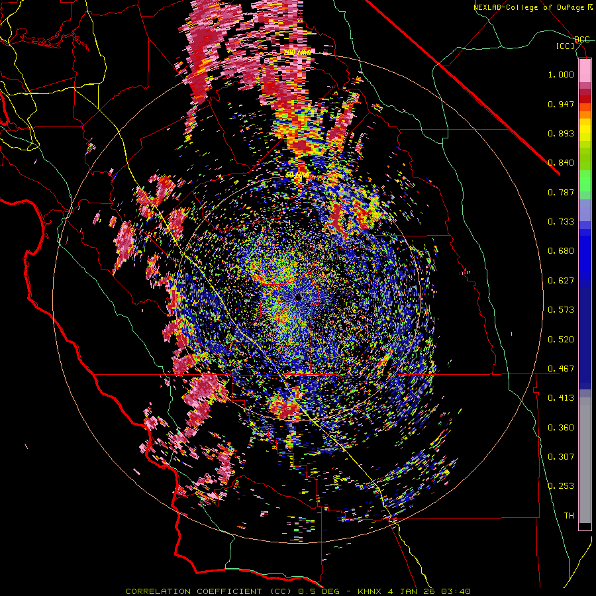The image size is (596, 596).
Task: Click the 0.627 scale value
Action: pos(561,281)
